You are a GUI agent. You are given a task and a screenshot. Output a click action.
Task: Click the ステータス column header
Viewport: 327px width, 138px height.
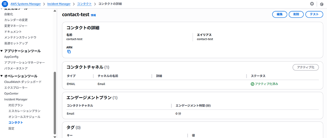(x=258, y=76)
